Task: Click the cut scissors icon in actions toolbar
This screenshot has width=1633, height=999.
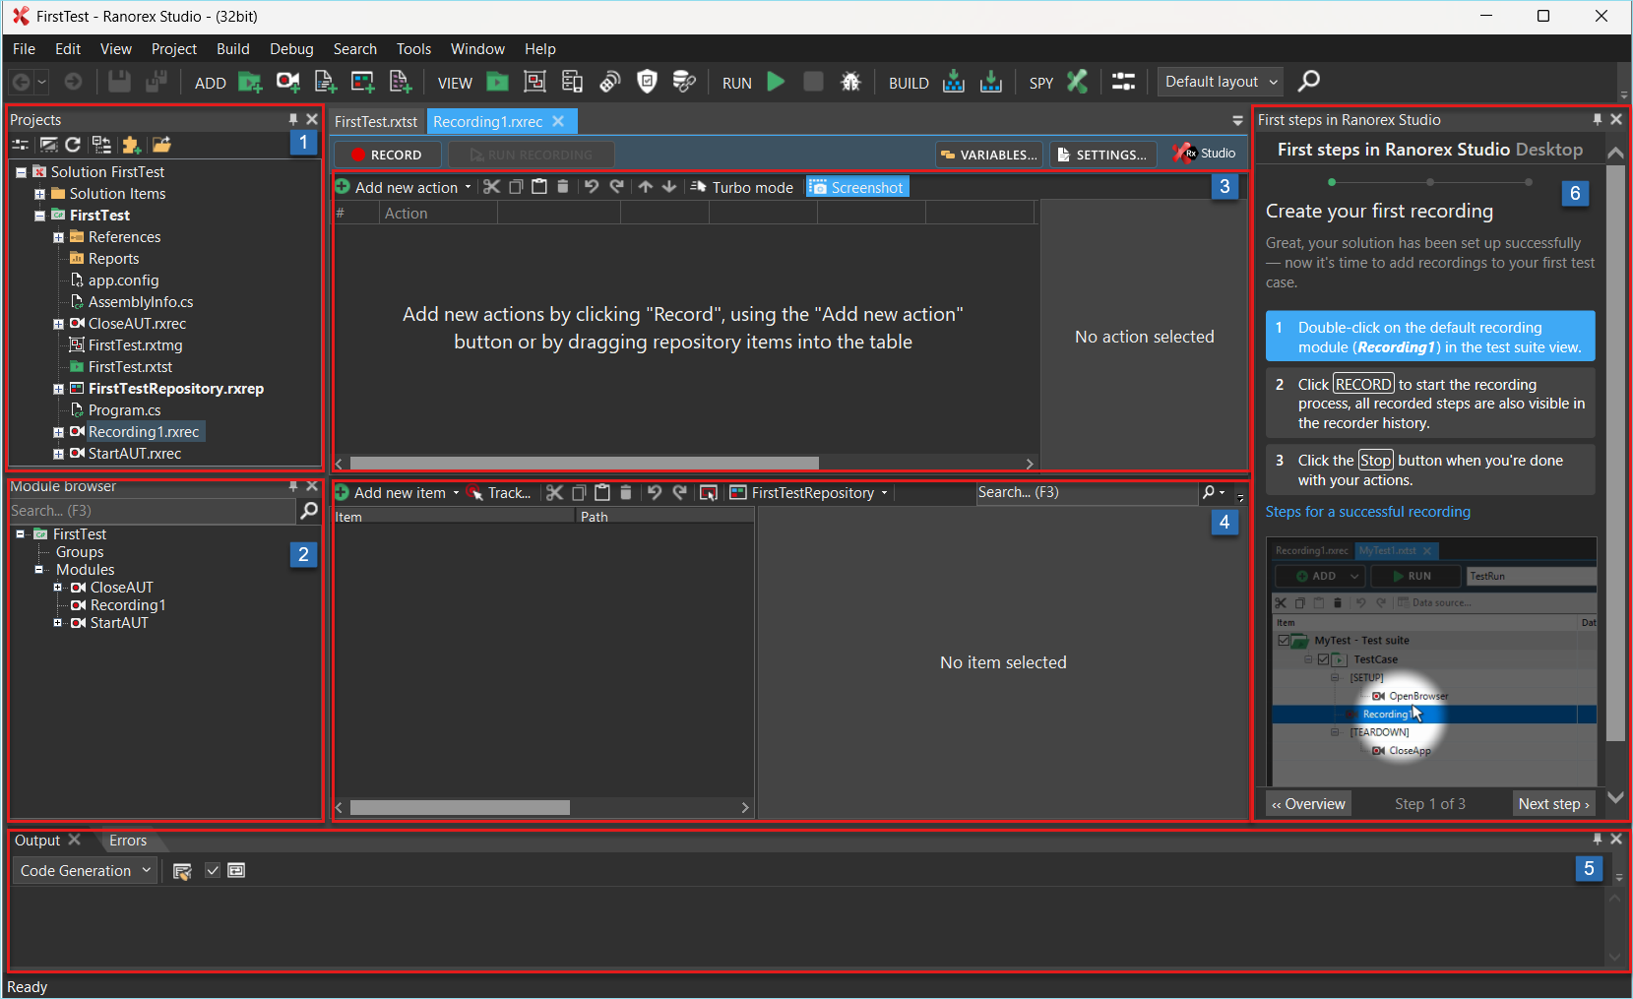Action: pos(491,187)
